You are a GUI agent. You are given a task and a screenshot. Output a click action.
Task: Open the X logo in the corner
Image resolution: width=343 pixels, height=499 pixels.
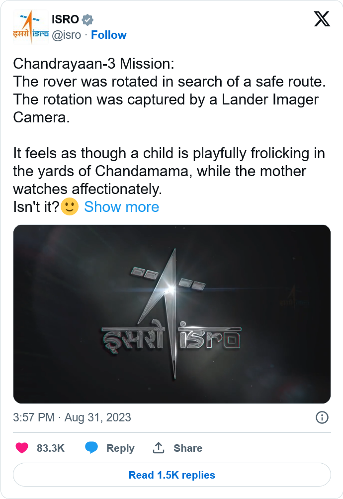pyautogui.click(x=322, y=19)
